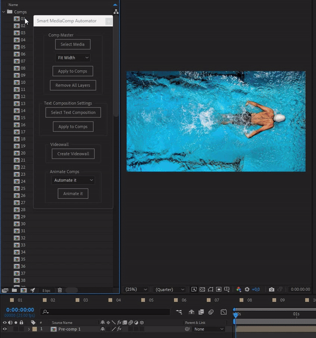Image resolution: width=316 pixels, height=338 pixels.
Task: Click the snapshot camera icon in viewer
Action: tap(271, 290)
